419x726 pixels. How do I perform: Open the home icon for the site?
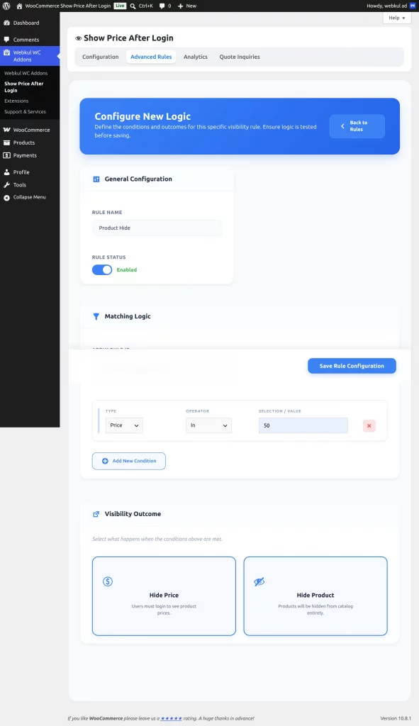coord(19,6)
